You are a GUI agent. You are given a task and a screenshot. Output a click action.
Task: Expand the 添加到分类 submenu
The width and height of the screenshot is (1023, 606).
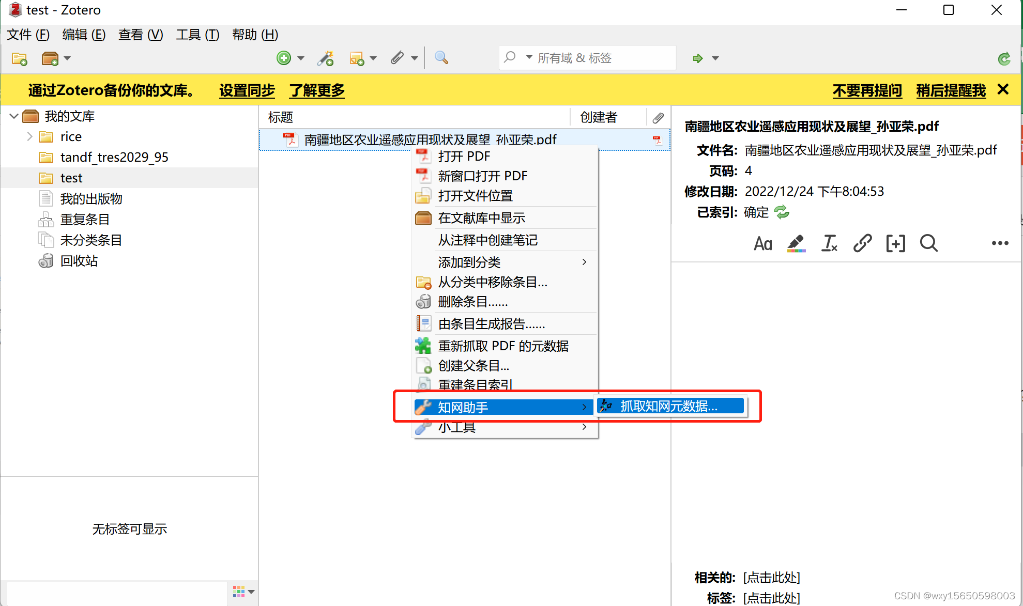coord(505,262)
